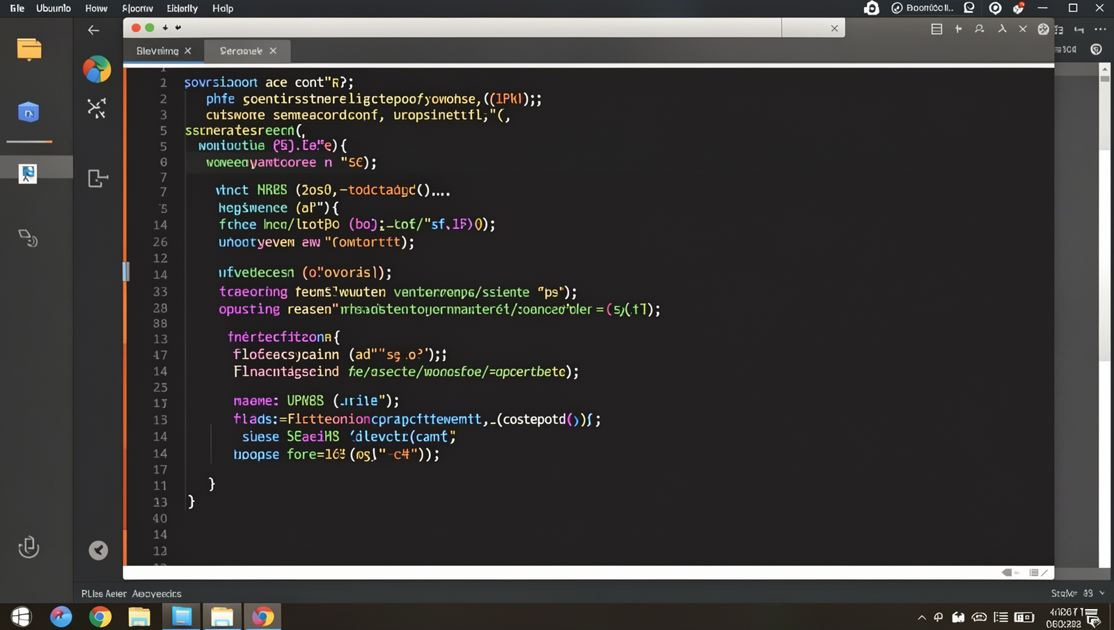Open the Windows Start button
Image resolution: width=1114 pixels, height=630 pixels.
point(22,617)
